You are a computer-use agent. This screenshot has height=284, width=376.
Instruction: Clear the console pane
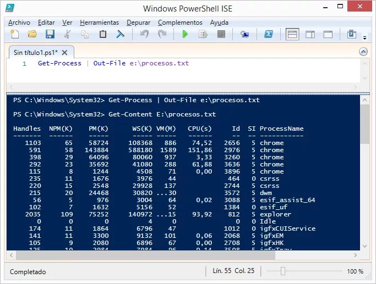coord(120,34)
